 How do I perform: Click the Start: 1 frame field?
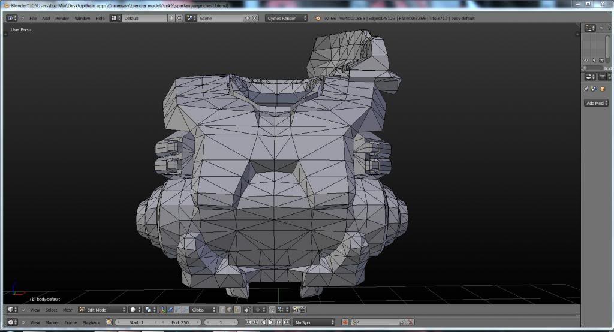137,322
